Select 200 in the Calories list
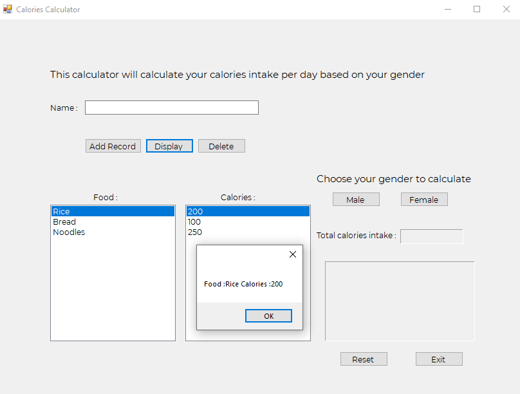 point(248,211)
